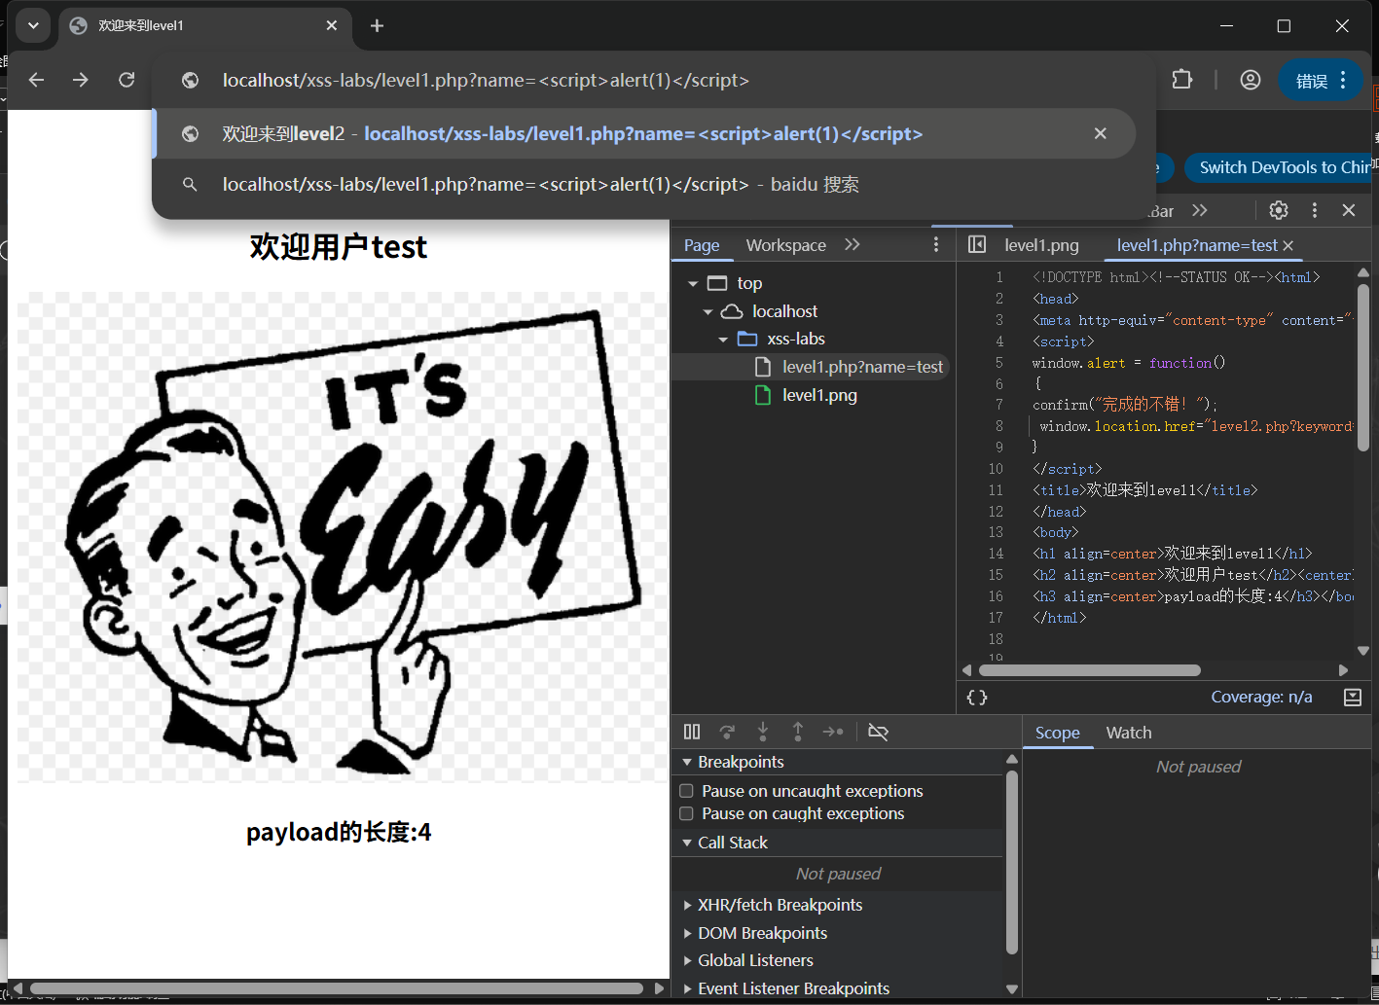Click line number 8 in gutter
The image size is (1379, 1005).
[999, 426]
